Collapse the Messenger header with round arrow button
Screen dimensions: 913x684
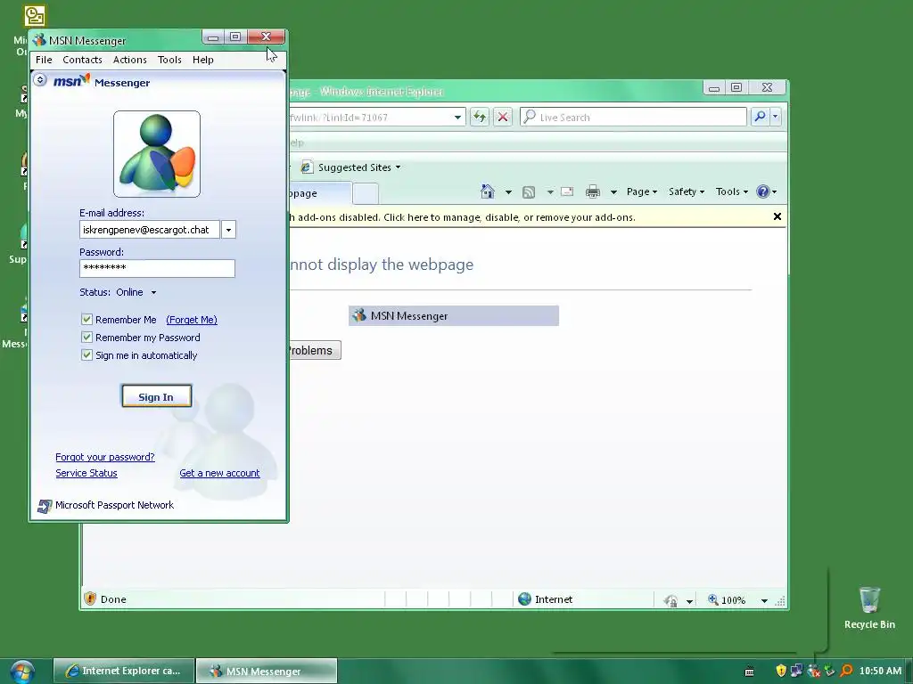(x=39, y=79)
